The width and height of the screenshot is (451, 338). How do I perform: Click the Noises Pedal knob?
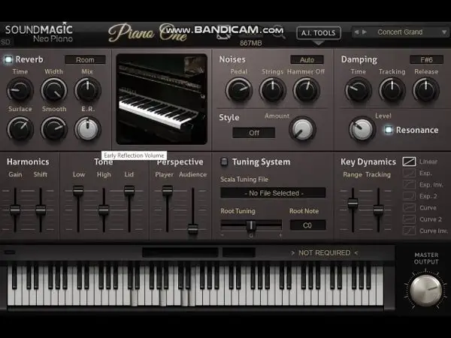239,90
